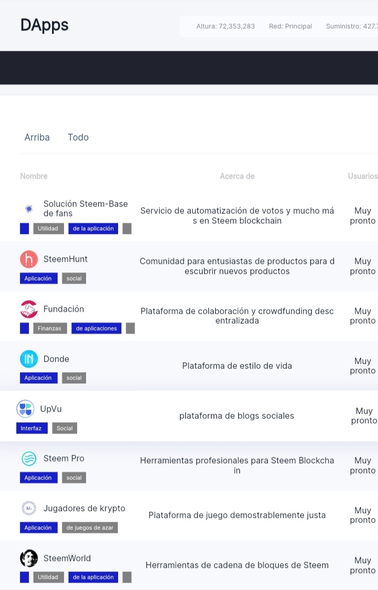Image resolution: width=378 pixels, height=590 pixels.
Task: Click 'Servicio de automatización de votos' description
Action: [237, 216]
